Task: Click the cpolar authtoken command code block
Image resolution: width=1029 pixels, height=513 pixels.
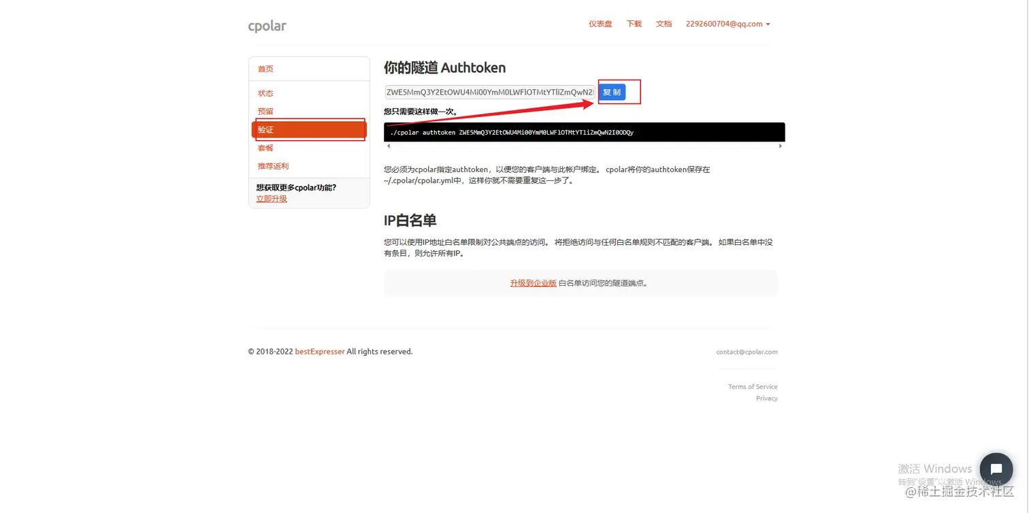Action: pos(584,132)
